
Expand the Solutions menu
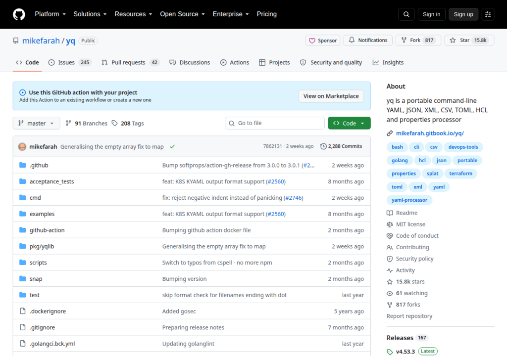click(90, 14)
